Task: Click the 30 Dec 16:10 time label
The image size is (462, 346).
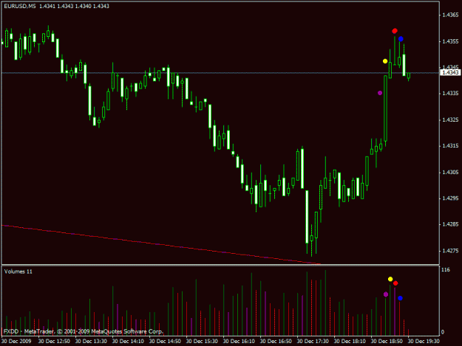Action: pos(239,341)
